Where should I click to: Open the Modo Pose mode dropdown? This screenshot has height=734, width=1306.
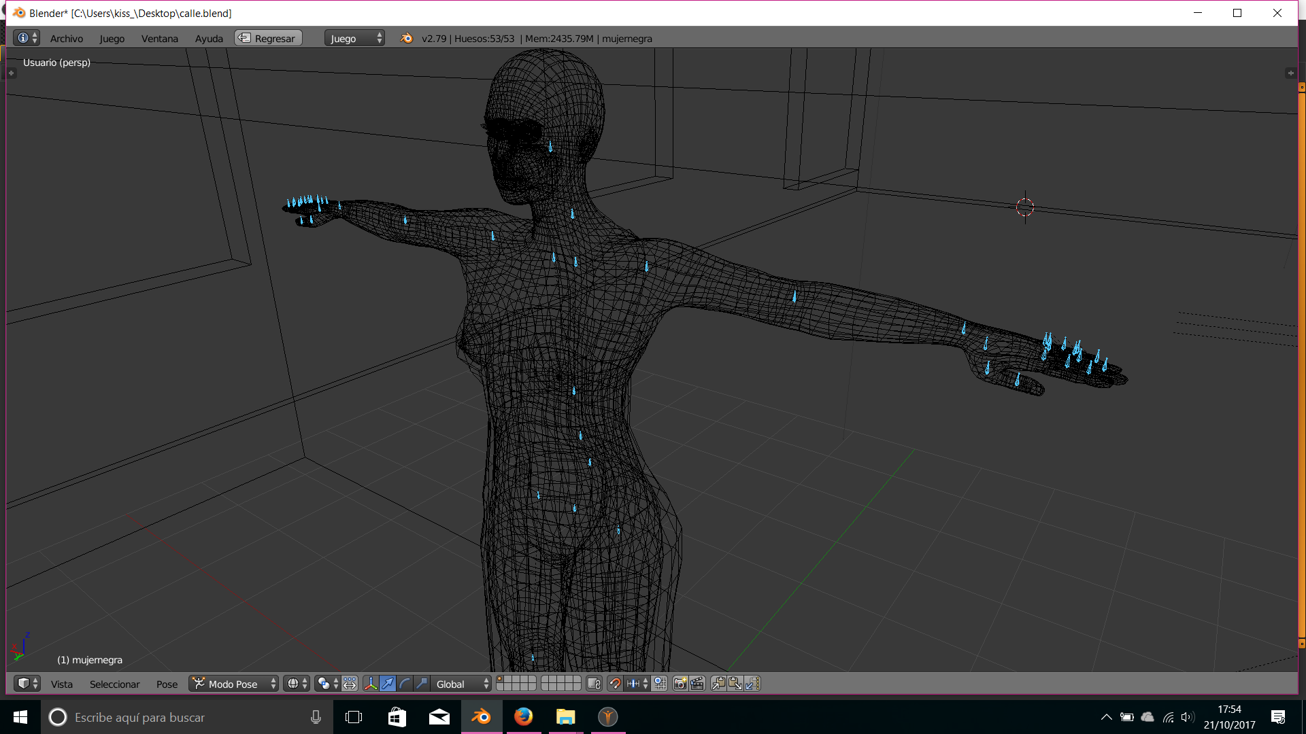pos(235,684)
